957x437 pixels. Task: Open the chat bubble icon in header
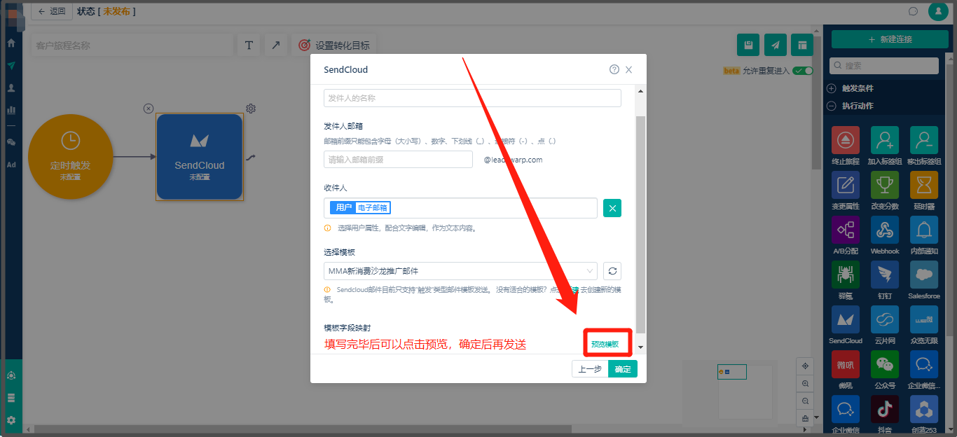913,11
